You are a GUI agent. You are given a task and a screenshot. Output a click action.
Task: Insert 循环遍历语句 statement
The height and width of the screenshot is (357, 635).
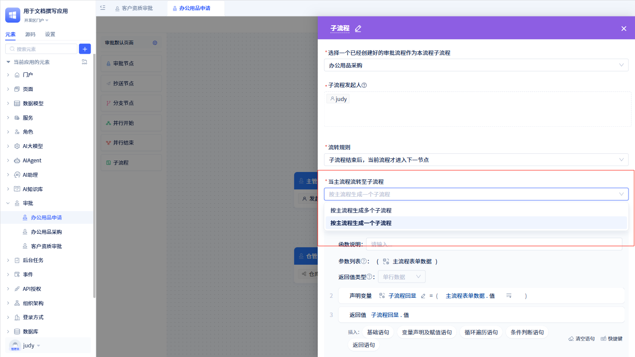[481, 332]
